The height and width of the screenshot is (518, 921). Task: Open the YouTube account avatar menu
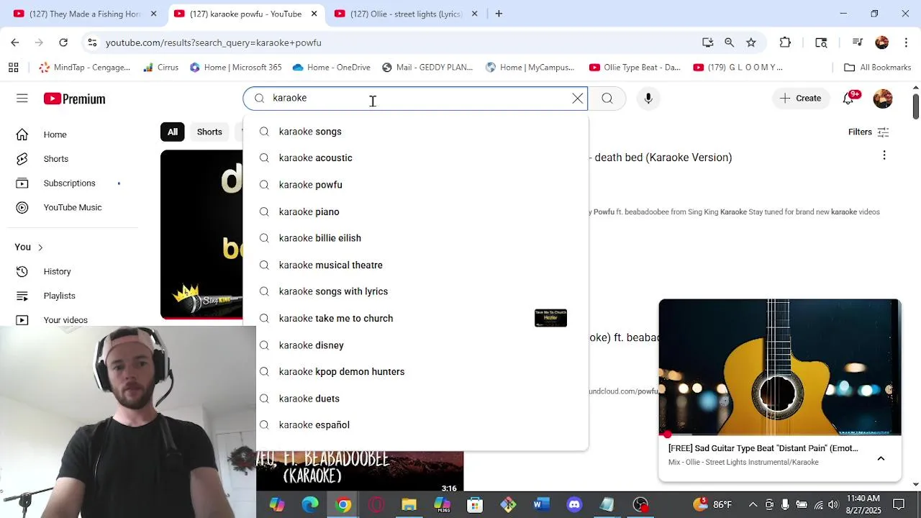[883, 99]
